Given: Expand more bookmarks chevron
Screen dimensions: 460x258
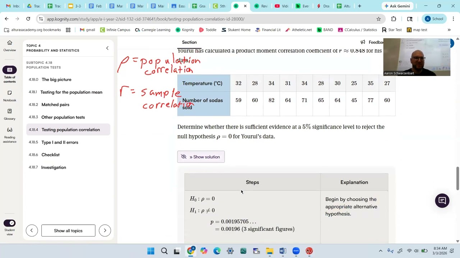Looking at the screenshot, I should click(x=449, y=30).
